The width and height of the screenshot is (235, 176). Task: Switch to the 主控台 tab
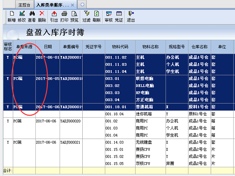(x=24, y=5)
